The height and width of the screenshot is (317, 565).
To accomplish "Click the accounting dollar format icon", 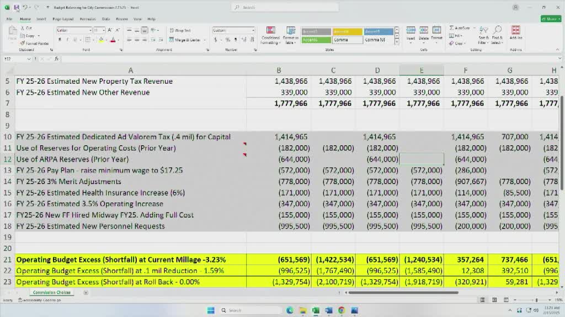I will [x=216, y=40].
